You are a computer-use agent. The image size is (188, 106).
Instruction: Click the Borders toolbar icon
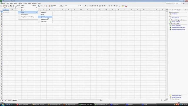(120, 6)
